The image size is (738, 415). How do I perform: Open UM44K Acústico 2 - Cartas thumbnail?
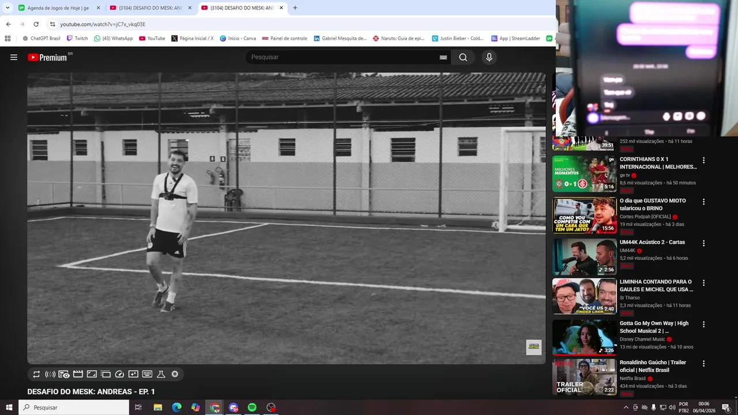pos(585,256)
